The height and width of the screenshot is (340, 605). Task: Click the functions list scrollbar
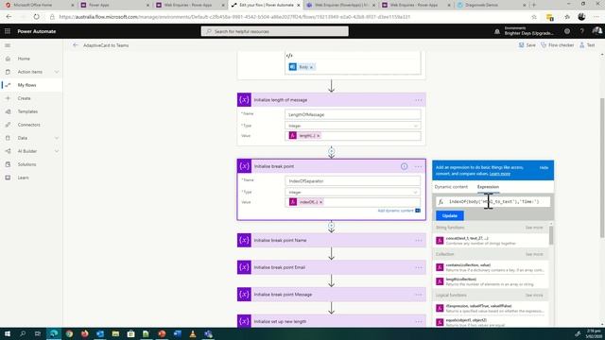pyautogui.click(x=551, y=235)
